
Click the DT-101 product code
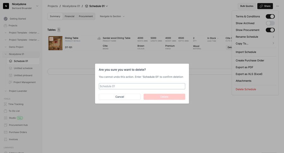(68, 47)
